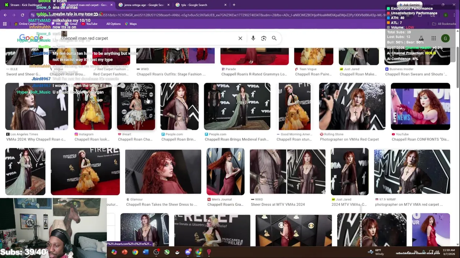The height and width of the screenshot is (258, 460).
Task: Go back with the browser back arrow
Action: (x=5, y=15)
